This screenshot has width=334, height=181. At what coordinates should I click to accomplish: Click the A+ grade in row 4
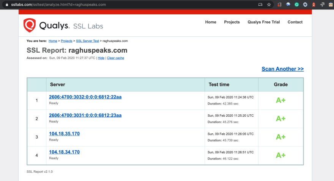[281, 155]
